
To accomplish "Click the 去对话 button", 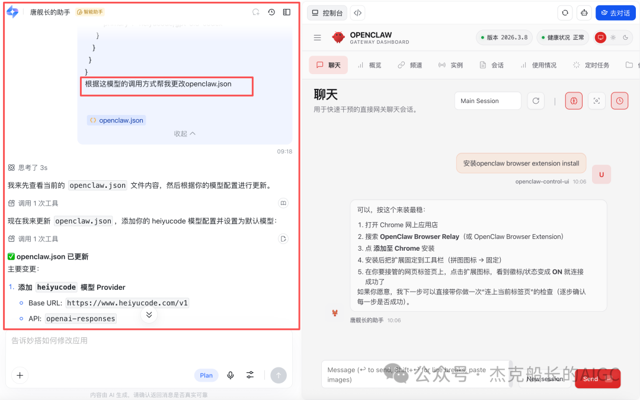I will coord(616,12).
